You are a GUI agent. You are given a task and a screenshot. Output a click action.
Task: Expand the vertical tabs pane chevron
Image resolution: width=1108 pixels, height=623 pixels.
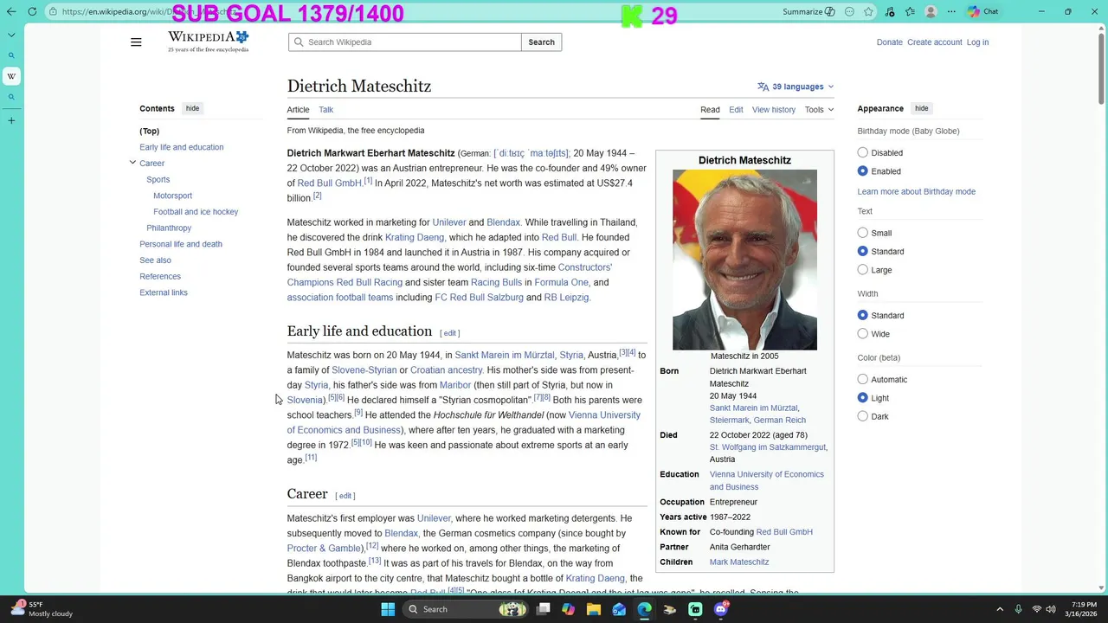[11, 35]
